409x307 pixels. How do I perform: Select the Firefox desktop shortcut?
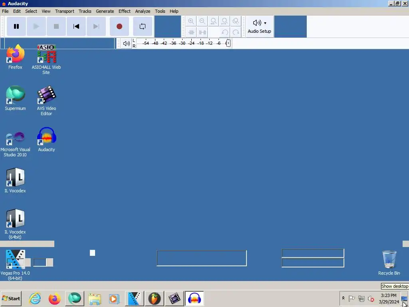[15, 57]
